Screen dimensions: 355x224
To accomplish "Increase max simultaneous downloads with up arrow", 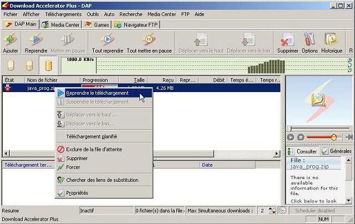I will click(271, 209).
